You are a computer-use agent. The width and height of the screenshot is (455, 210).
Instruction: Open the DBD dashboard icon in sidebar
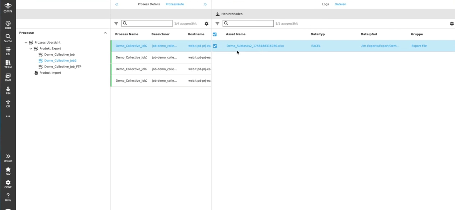[8, 25]
